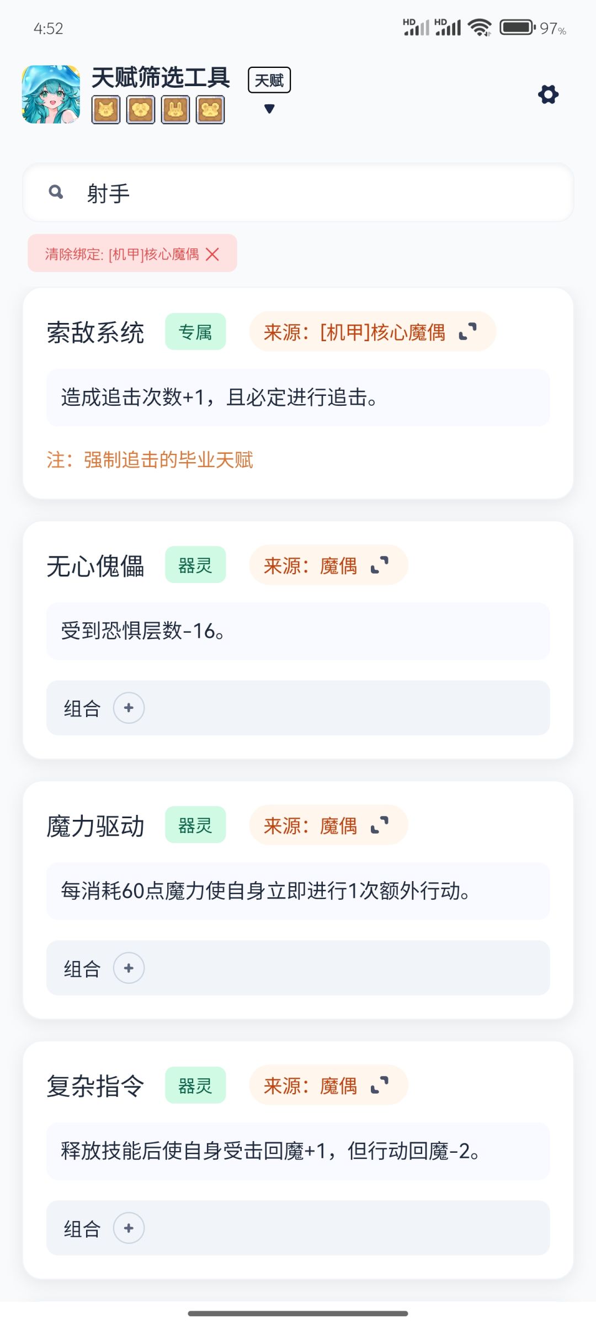The height and width of the screenshot is (1325, 596).
Task: Tap the bear face badge icon
Action: pos(210,109)
